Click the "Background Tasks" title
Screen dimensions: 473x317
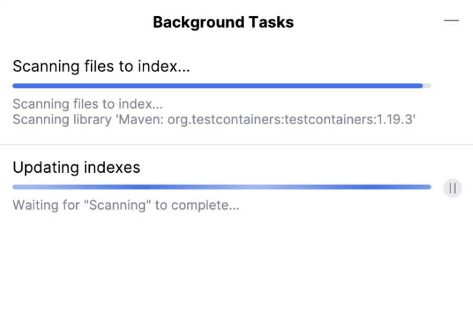[x=223, y=23]
